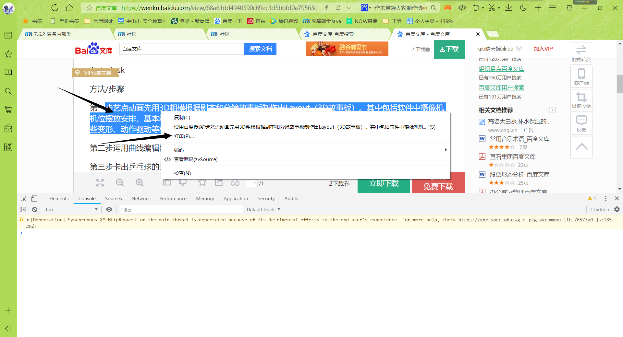The width and height of the screenshot is (623, 337).
Task: Click the page vertical scrollbar thumb
Action: [620, 84]
